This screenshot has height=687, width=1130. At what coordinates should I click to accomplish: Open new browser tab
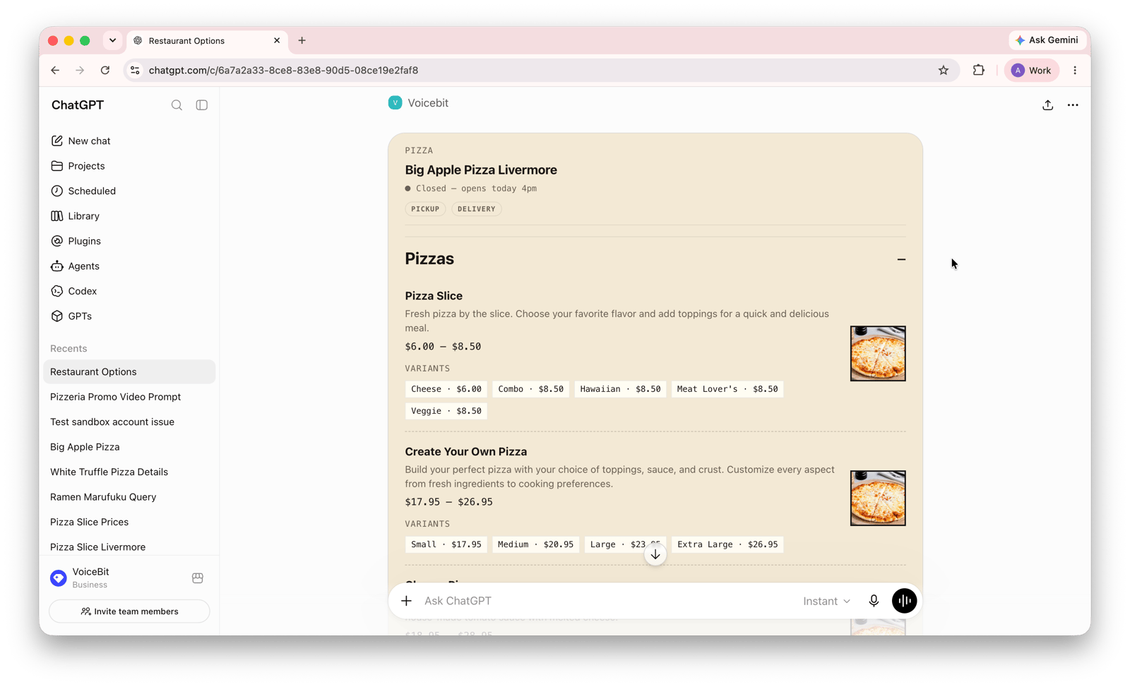302,40
